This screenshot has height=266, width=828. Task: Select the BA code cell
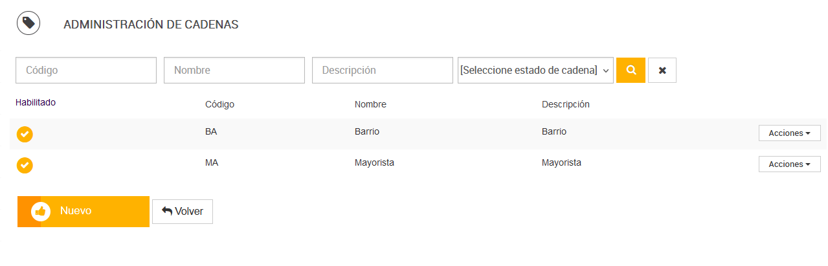(211, 131)
